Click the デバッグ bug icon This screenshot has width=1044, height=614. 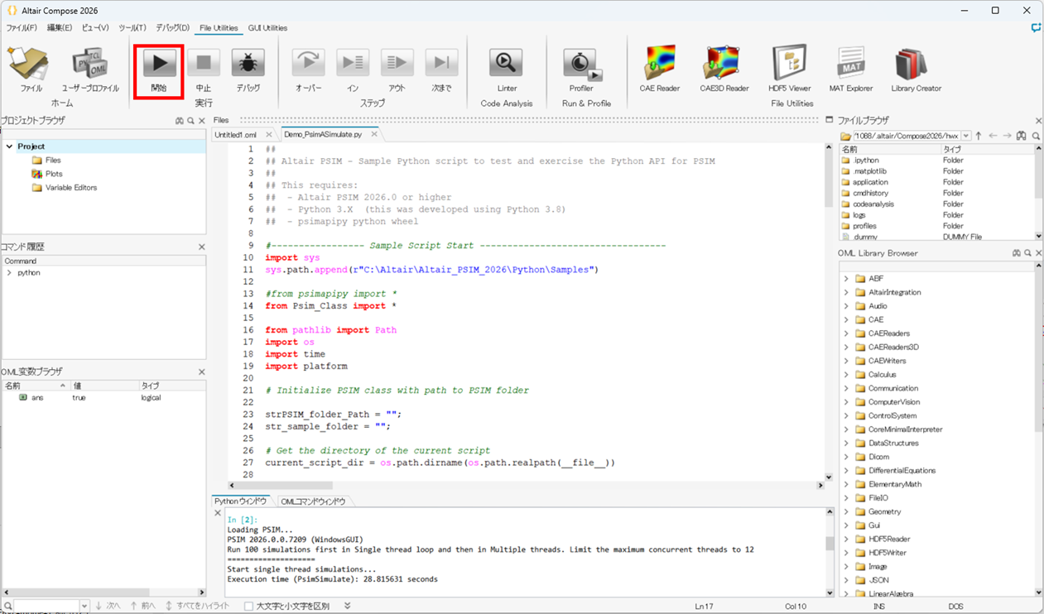coord(248,65)
